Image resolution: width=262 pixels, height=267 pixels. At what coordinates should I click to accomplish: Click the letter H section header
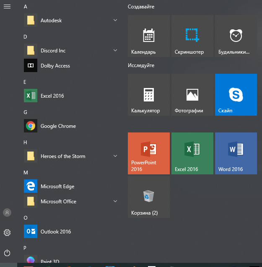[x=25, y=143]
